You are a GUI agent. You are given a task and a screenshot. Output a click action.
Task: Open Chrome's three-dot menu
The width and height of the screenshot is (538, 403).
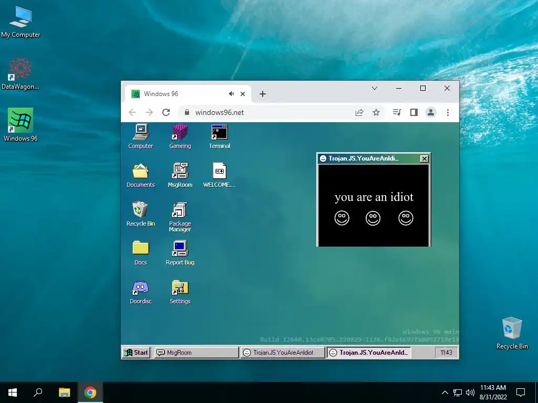tap(448, 112)
